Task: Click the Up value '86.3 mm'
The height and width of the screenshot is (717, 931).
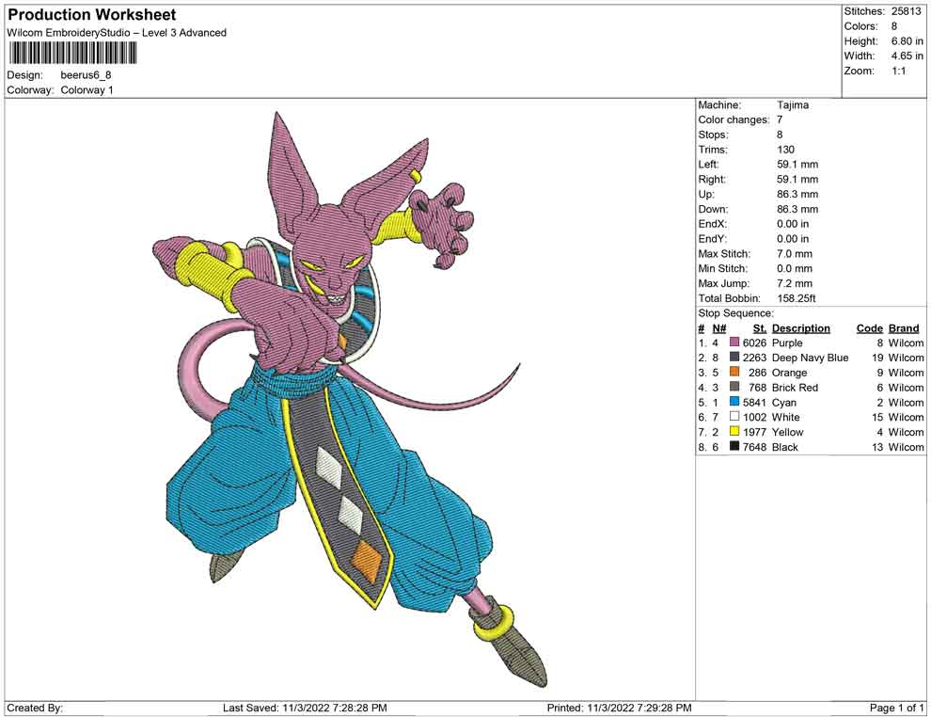Action: click(797, 194)
